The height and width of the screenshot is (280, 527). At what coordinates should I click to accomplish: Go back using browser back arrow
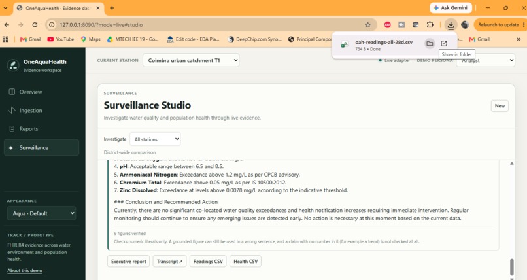click(7, 25)
